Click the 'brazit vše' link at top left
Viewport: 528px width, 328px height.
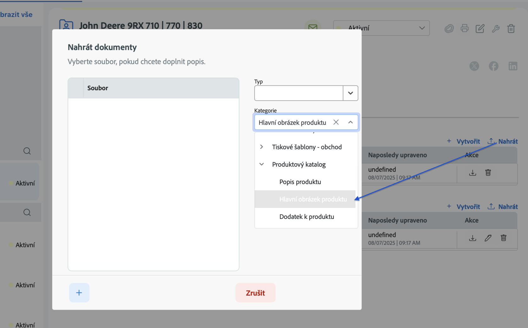[x=16, y=14]
